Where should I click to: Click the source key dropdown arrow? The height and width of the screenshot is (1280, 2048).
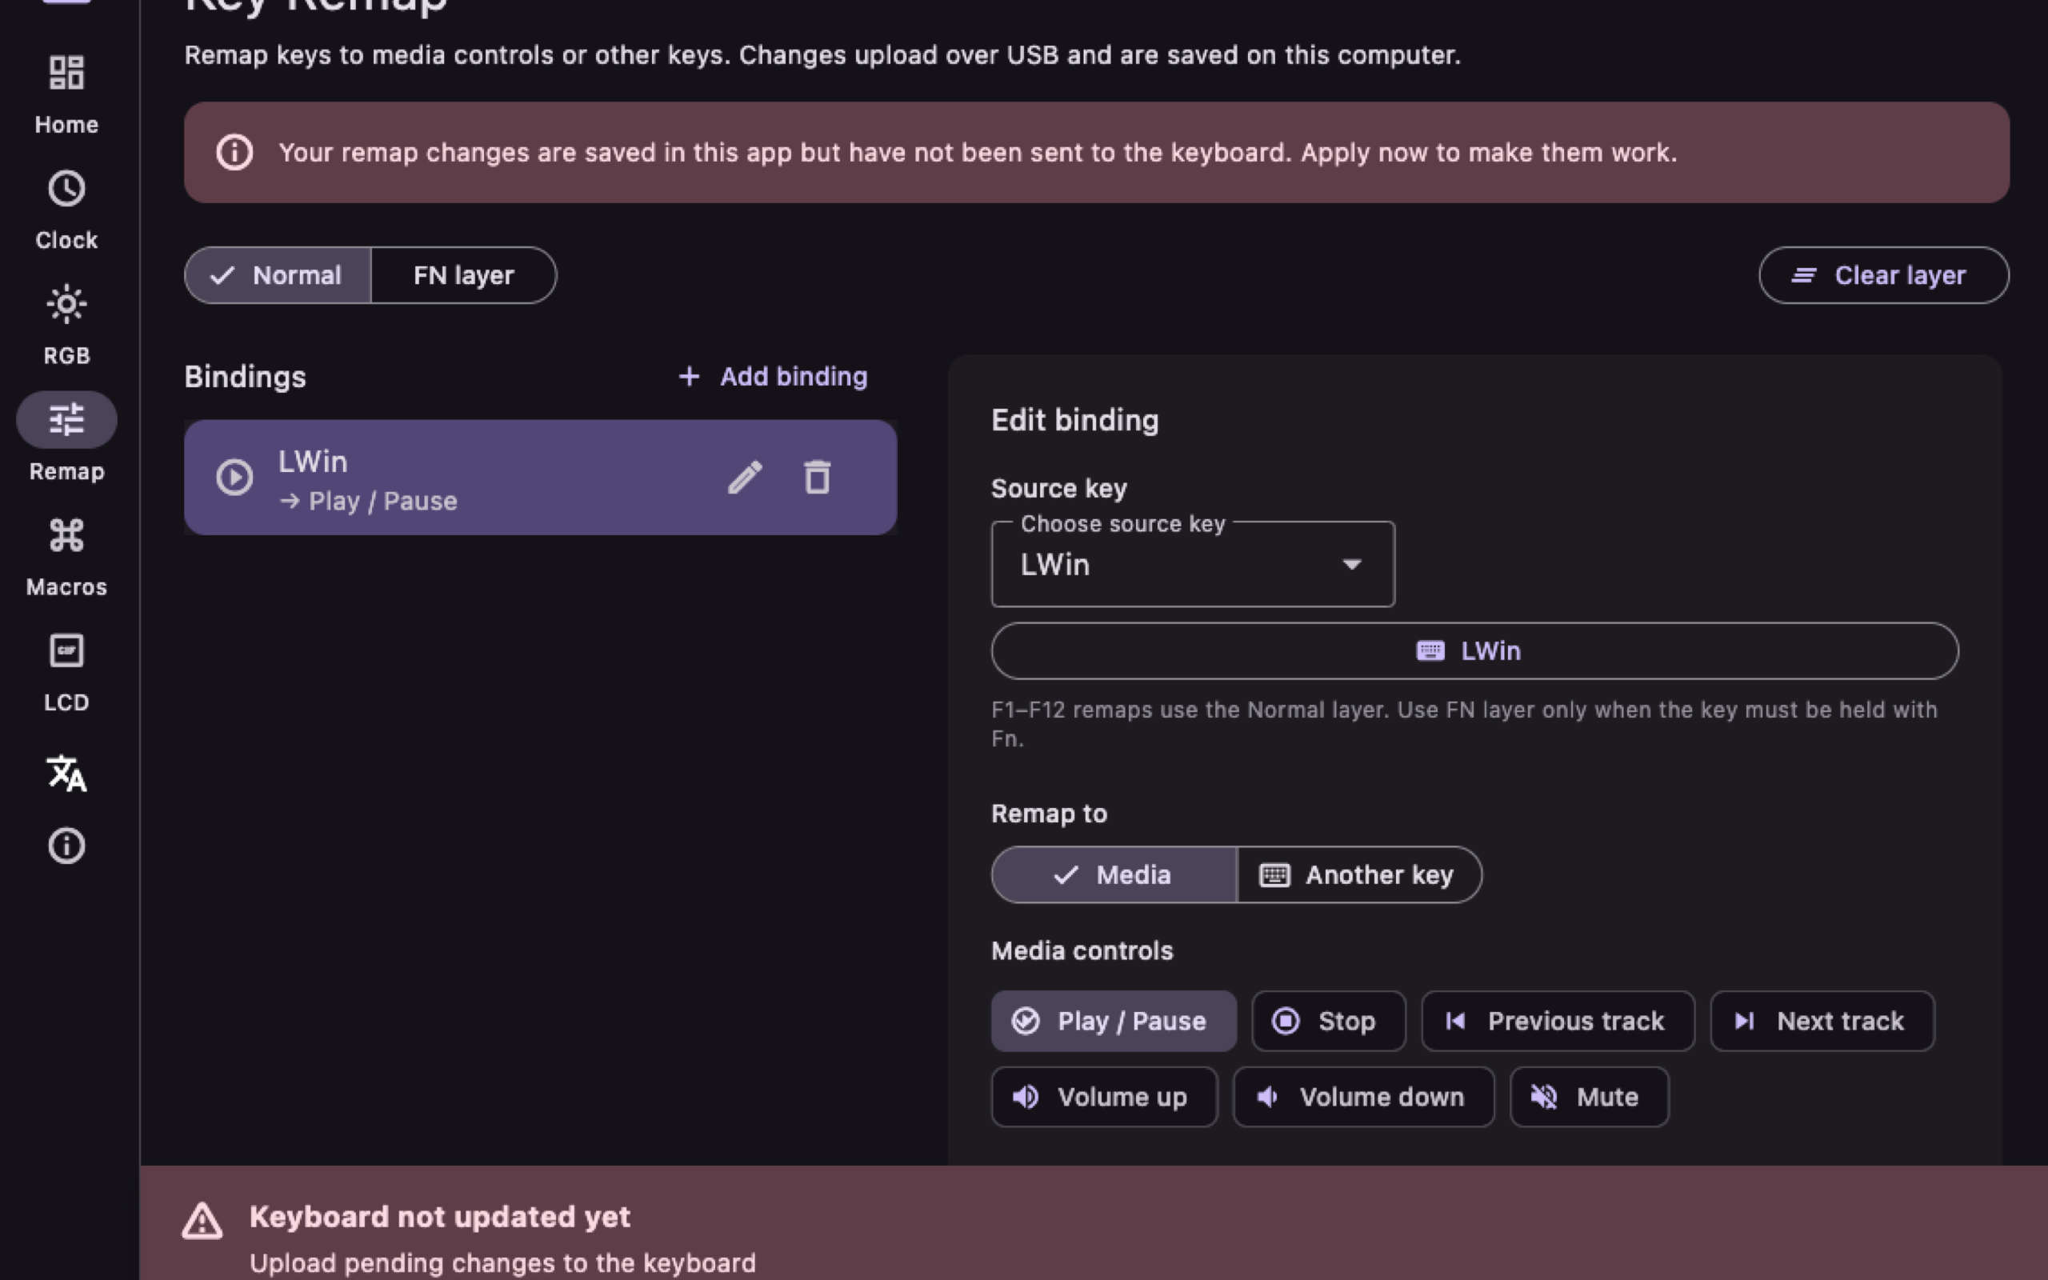[x=1351, y=565]
